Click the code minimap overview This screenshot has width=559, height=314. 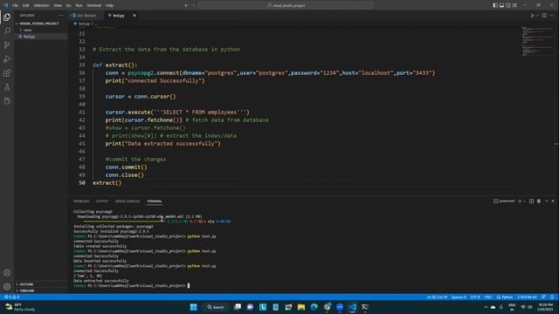pyautogui.click(x=537, y=41)
